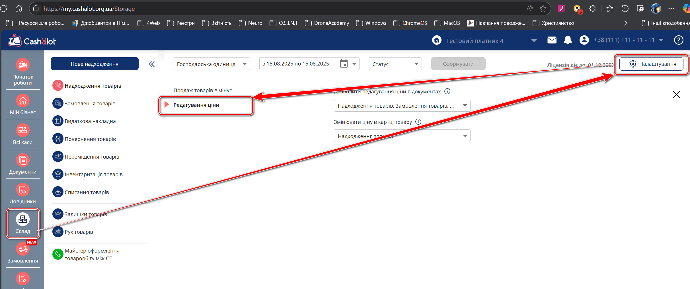Click the notifications bell icon

point(568,40)
